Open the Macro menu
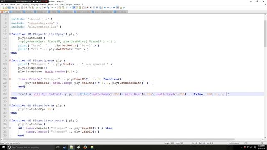 point(50,5)
